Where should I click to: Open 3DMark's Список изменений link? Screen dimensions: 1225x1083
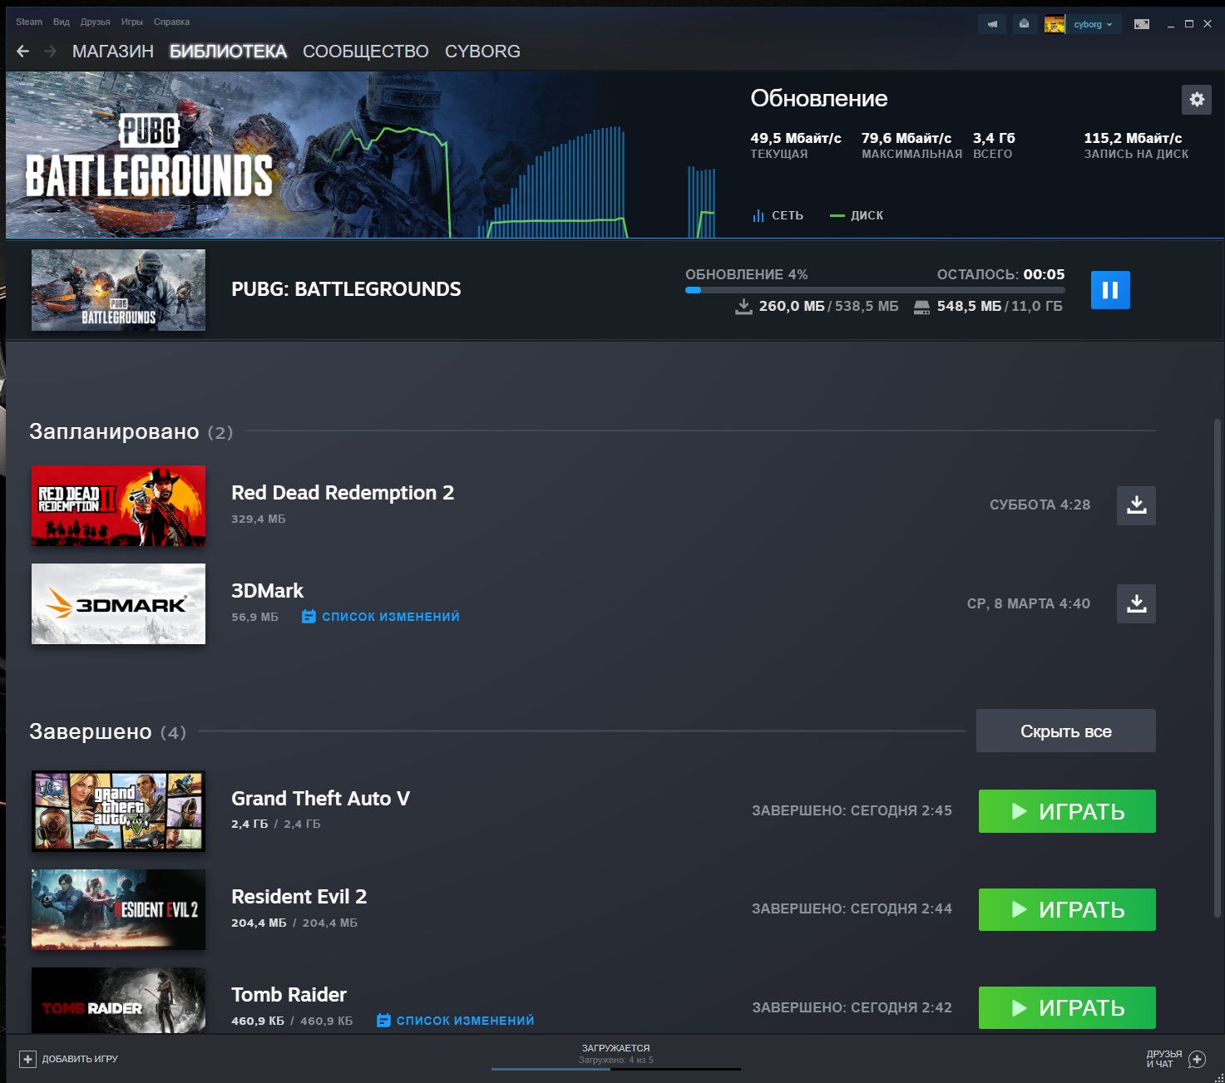point(381,617)
